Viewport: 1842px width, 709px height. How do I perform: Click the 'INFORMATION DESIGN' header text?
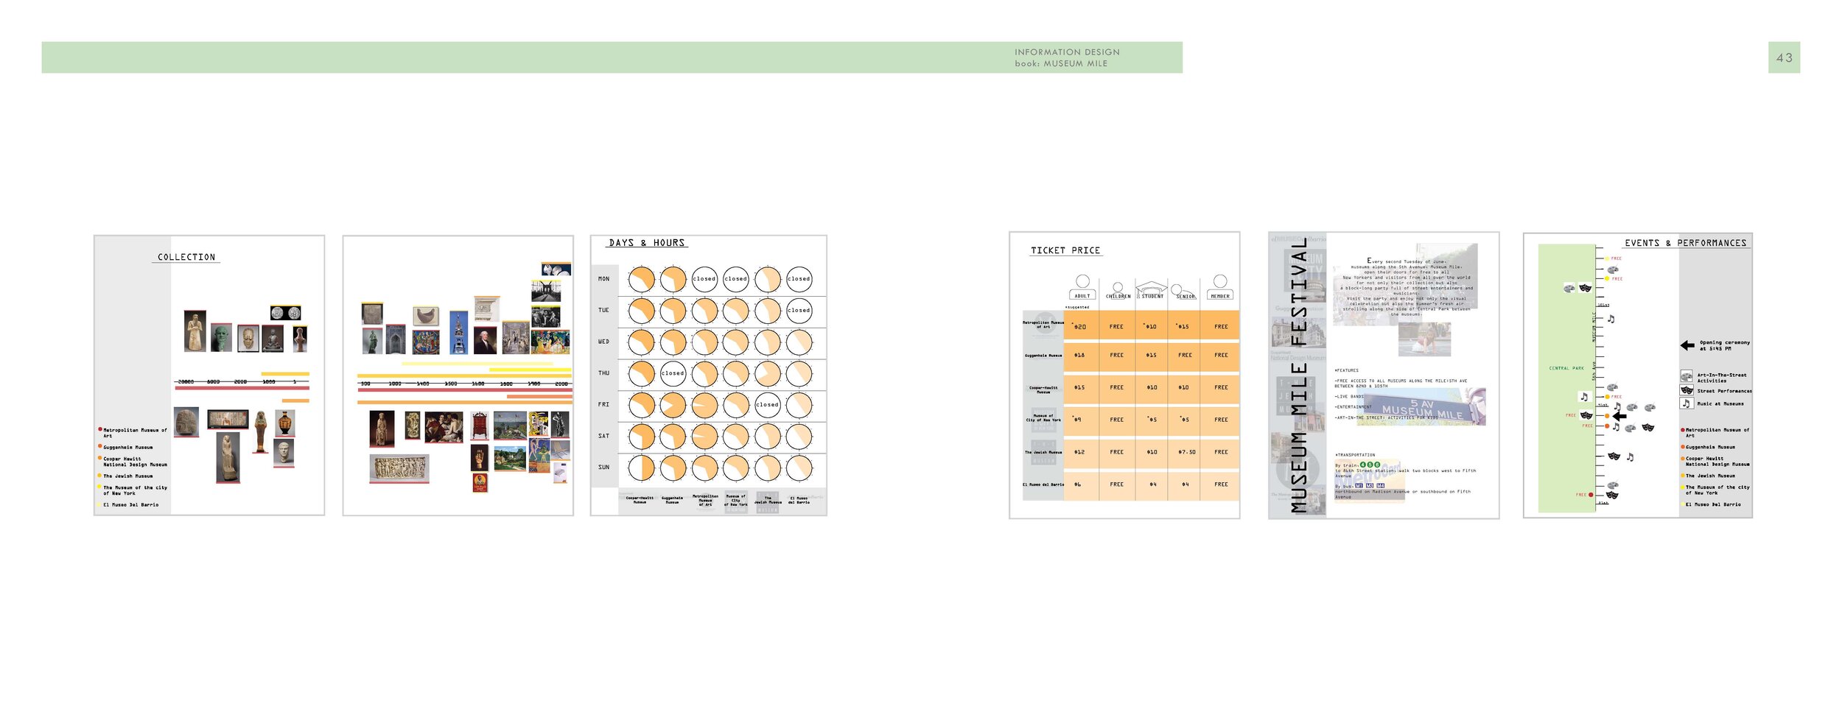[x=1067, y=52]
